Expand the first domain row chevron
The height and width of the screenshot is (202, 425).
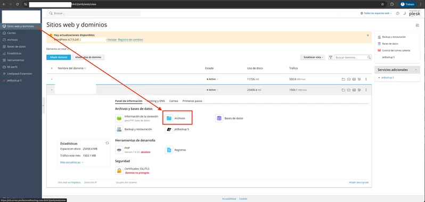pyautogui.click(x=52, y=79)
